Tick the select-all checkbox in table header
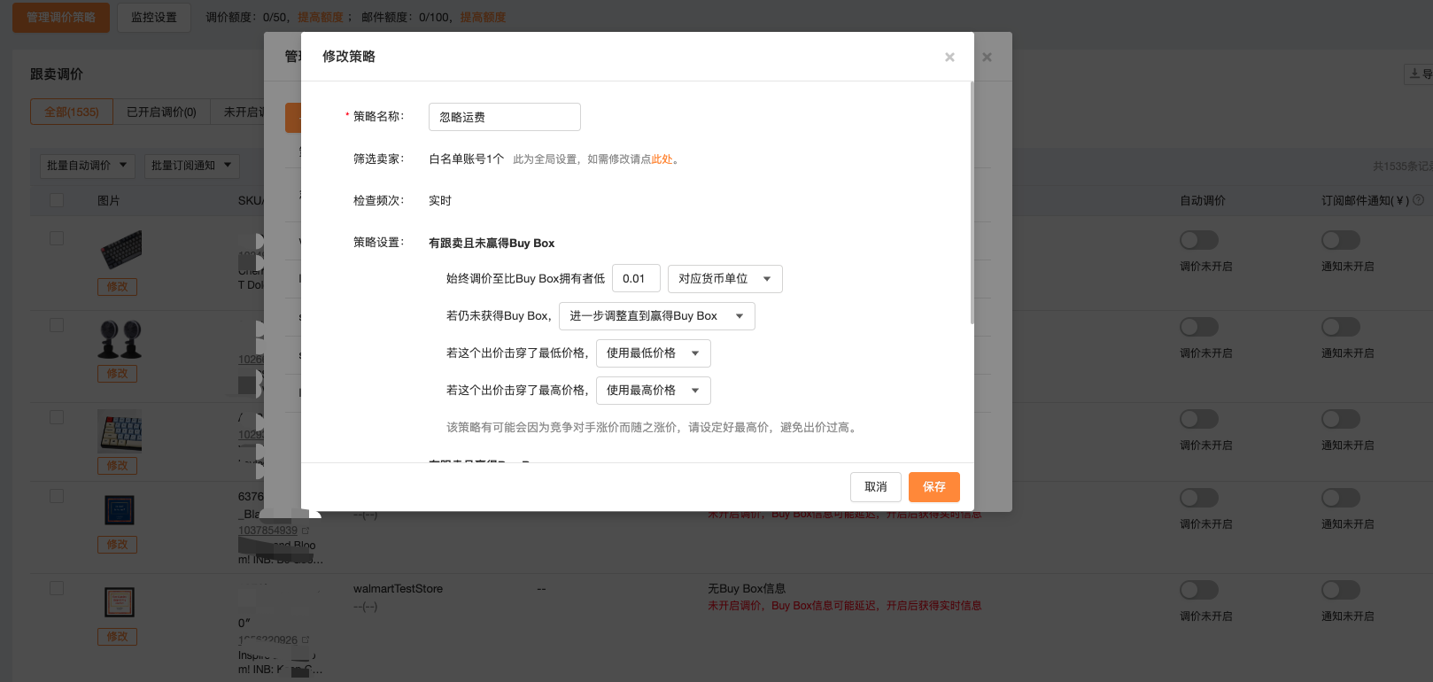This screenshot has height=682, width=1433. (x=57, y=200)
